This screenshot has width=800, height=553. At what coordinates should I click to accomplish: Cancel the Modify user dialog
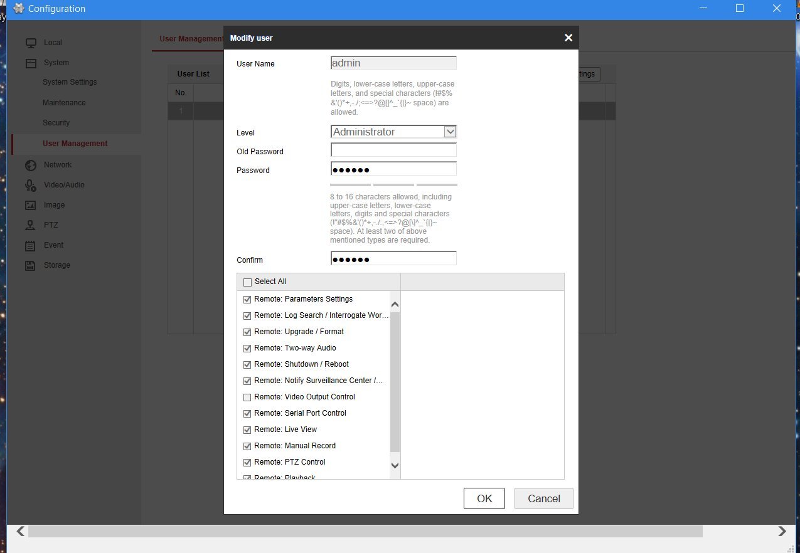[x=543, y=498]
